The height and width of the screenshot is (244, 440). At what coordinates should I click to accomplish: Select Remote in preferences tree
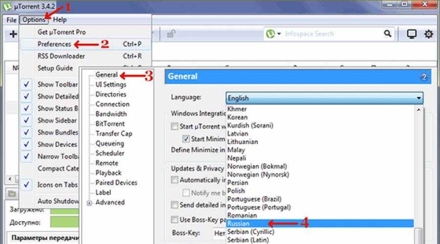pos(107,163)
